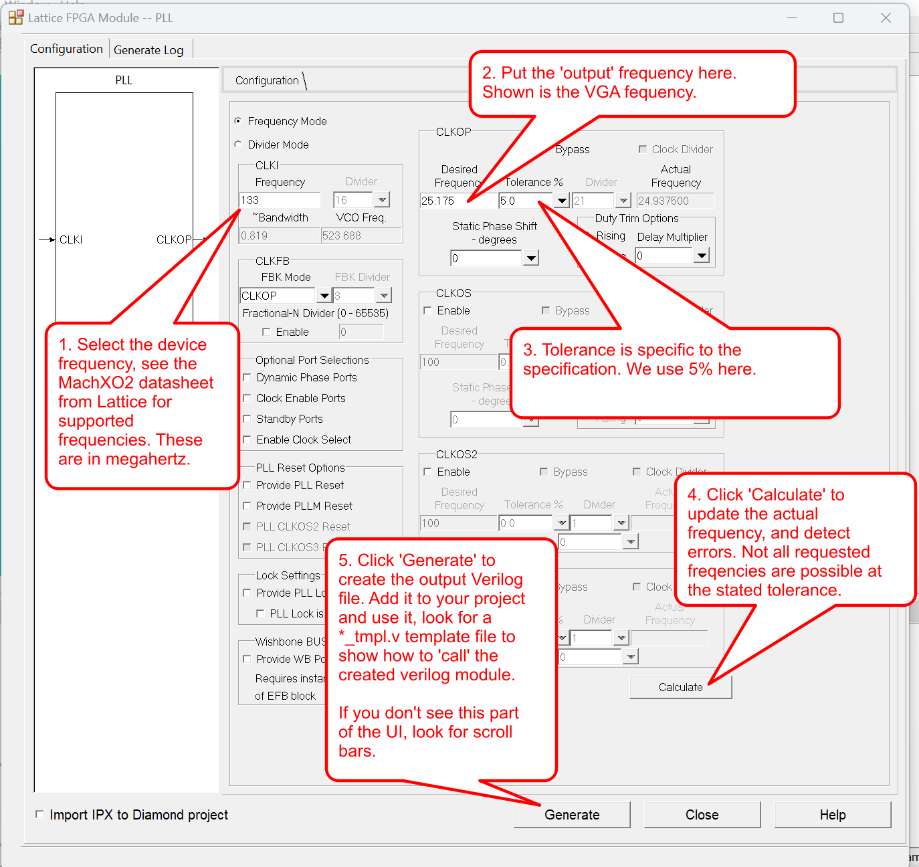Check the Clock Enable Ports option
This screenshot has width=919, height=867.
click(x=247, y=398)
